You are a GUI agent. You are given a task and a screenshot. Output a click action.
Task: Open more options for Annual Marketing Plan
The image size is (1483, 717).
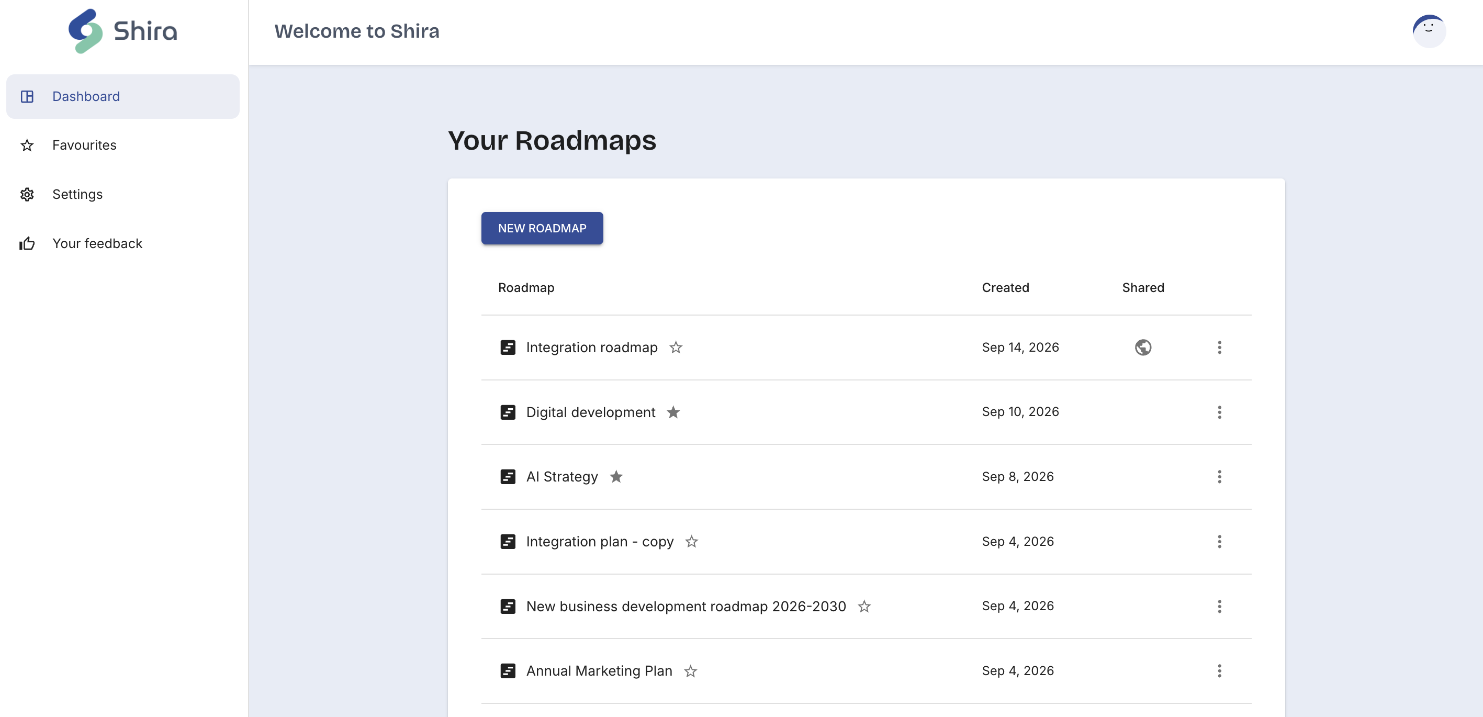click(x=1219, y=671)
